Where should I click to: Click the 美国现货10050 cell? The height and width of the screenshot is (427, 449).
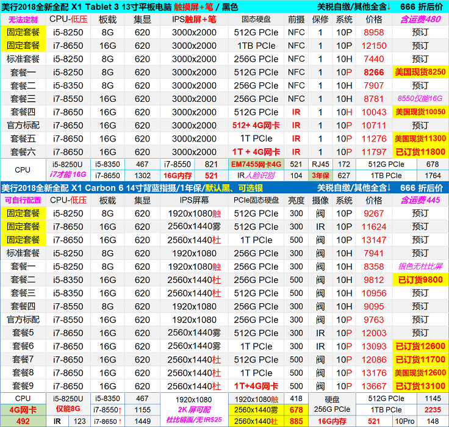coord(420,112)
